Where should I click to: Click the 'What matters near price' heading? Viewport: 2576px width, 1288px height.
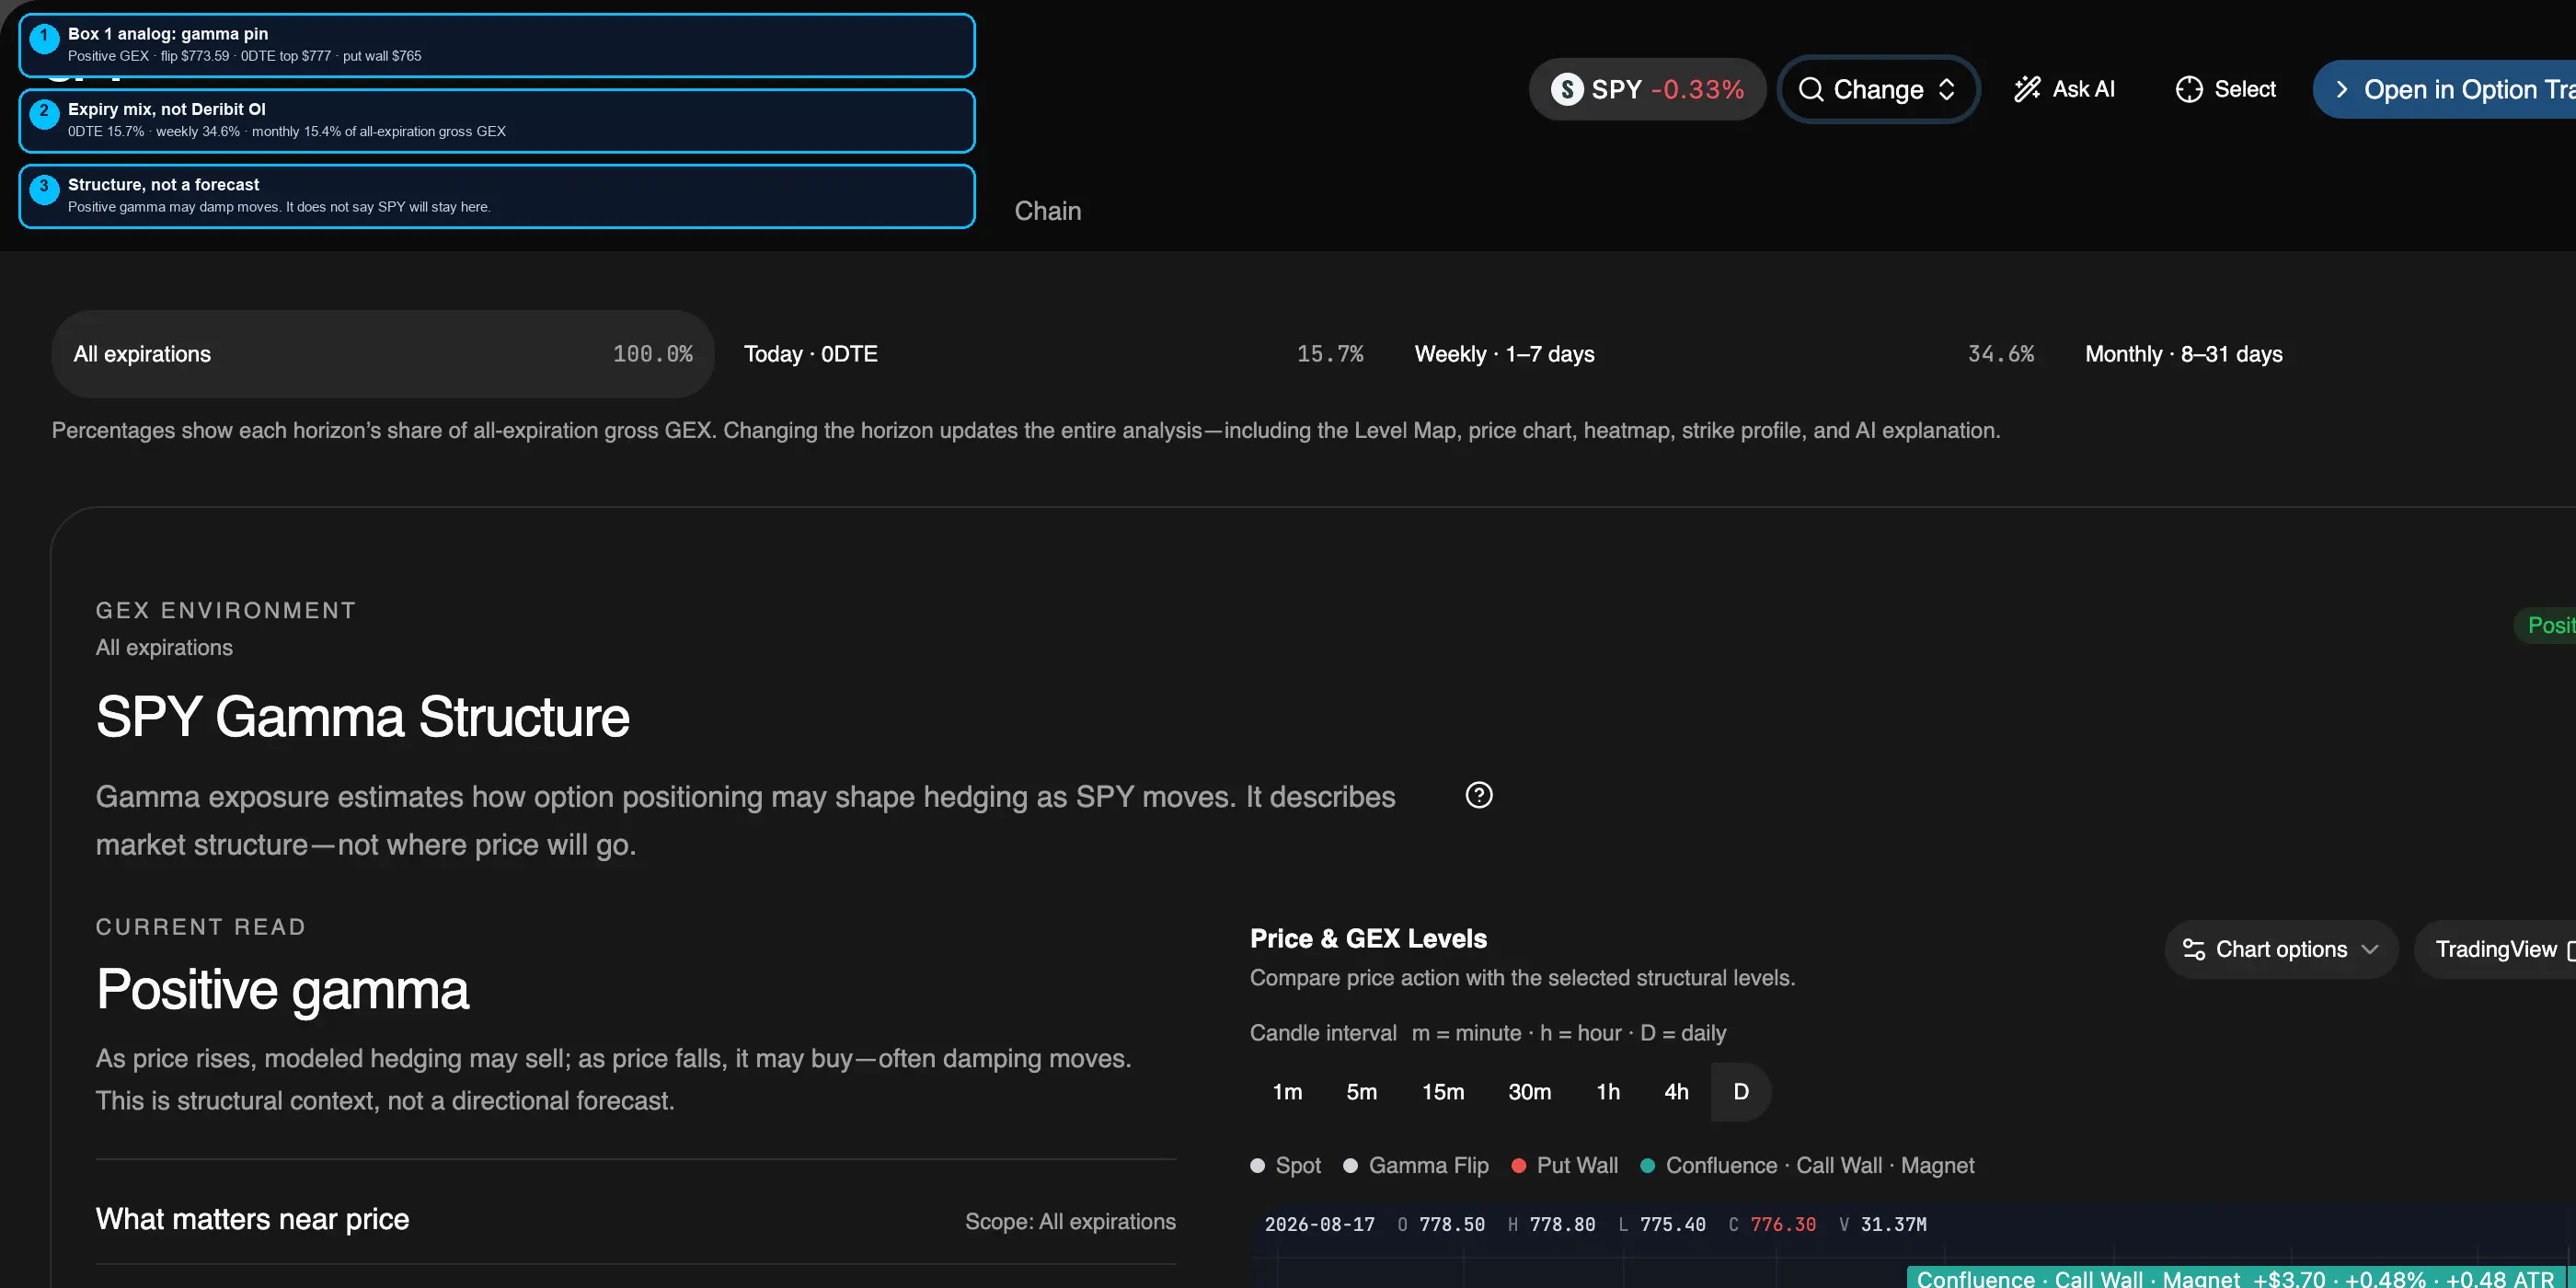pyautogui.click(x=252, y=1219)
